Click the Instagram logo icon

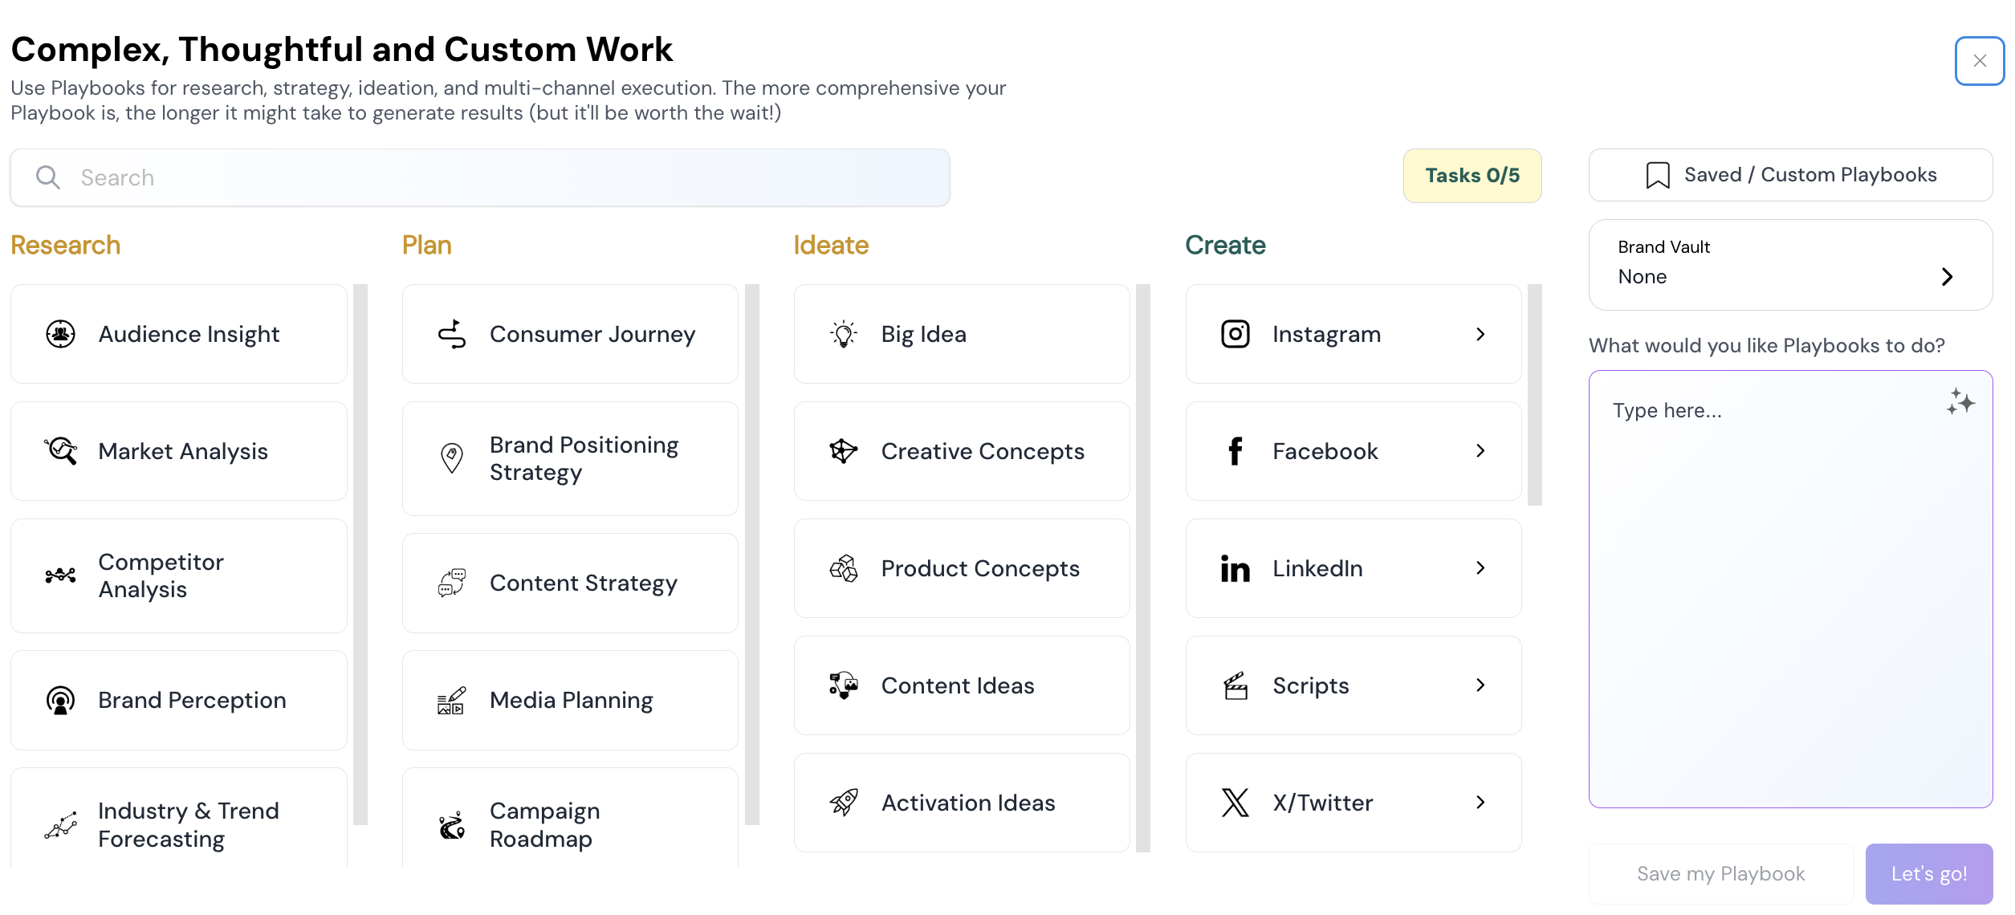tap(1235, 334)
